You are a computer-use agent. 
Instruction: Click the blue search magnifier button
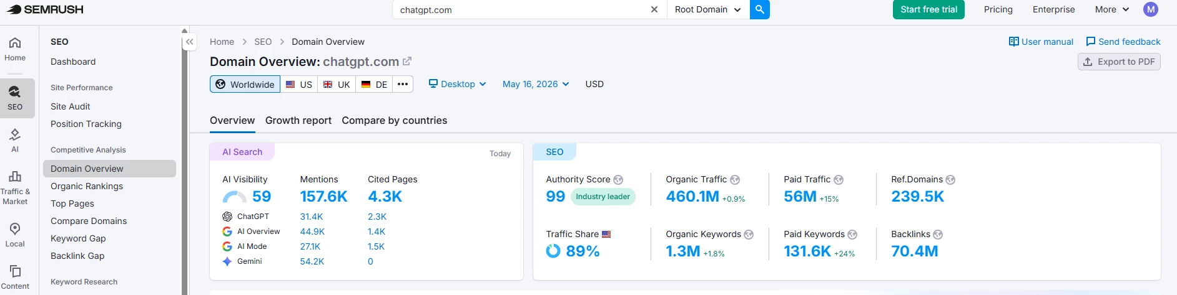pyautogui.click(x=760, y=9)
